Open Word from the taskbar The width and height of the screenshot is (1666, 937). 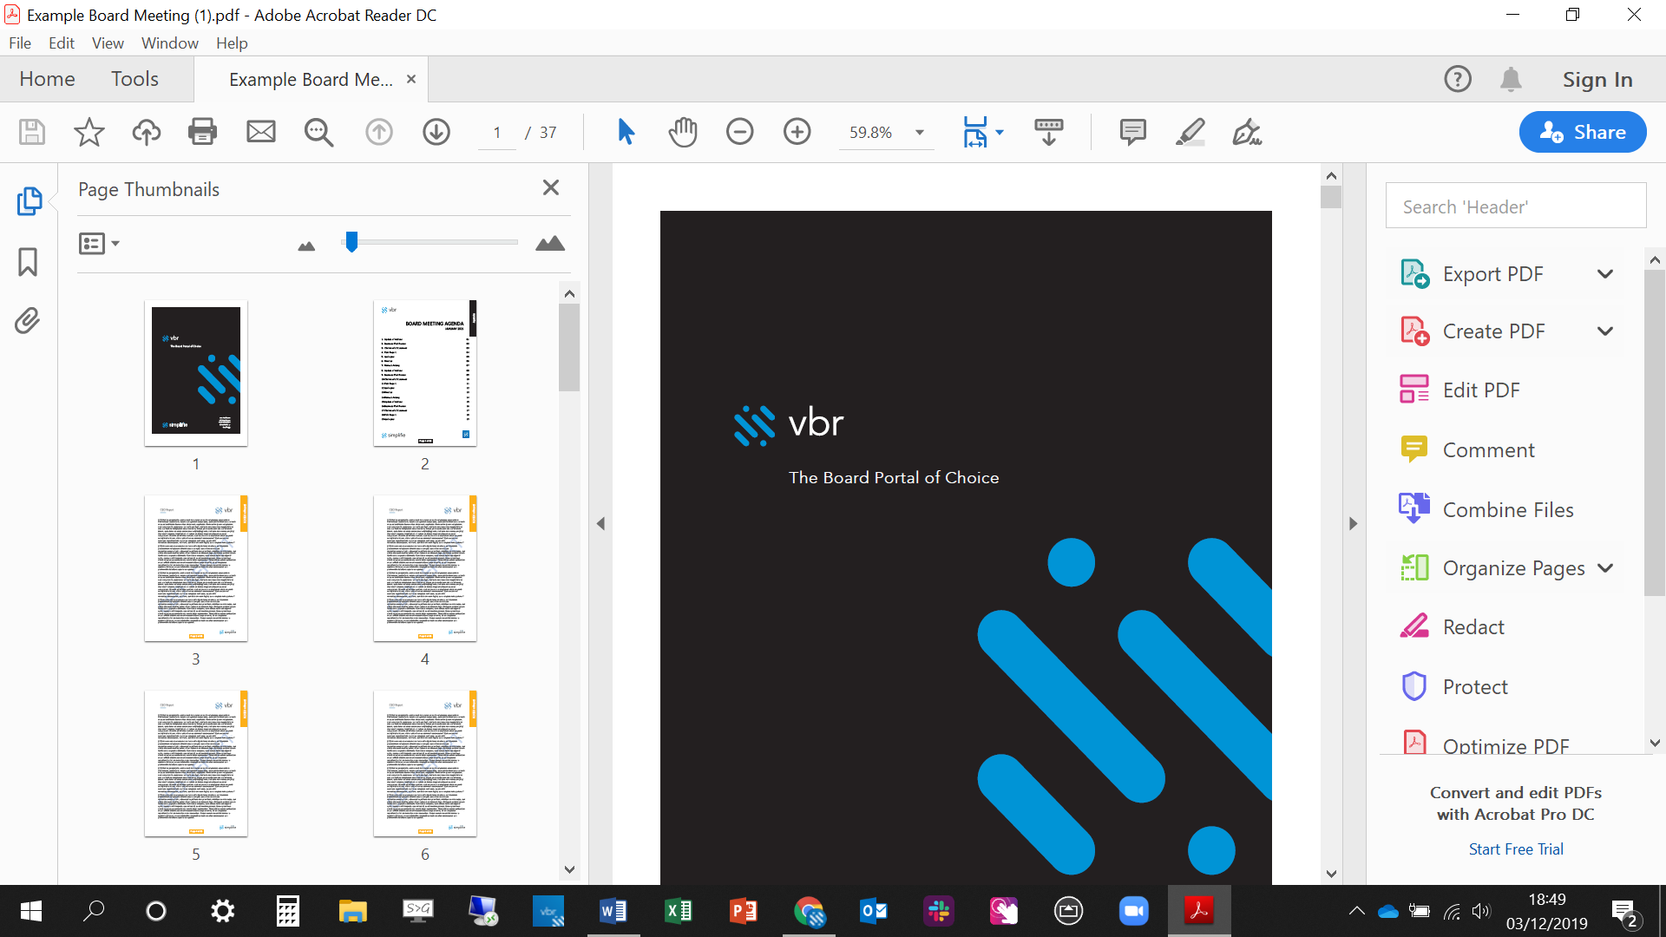613,911
